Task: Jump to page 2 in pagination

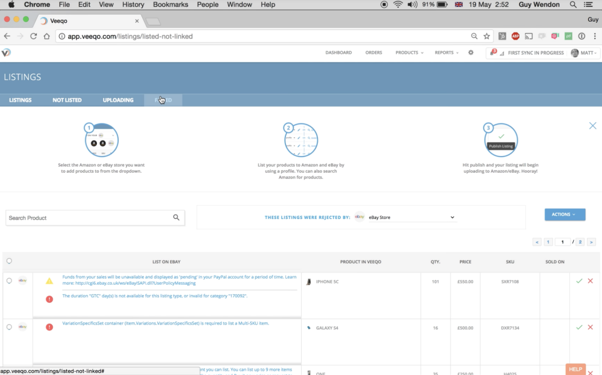Action: [x=580, y=242]
